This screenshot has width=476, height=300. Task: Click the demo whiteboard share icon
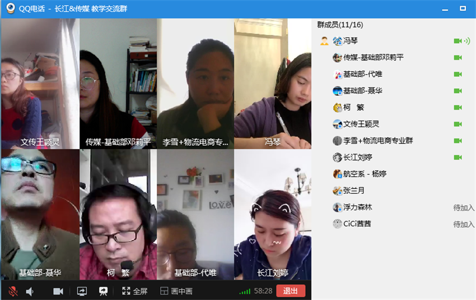103,291
